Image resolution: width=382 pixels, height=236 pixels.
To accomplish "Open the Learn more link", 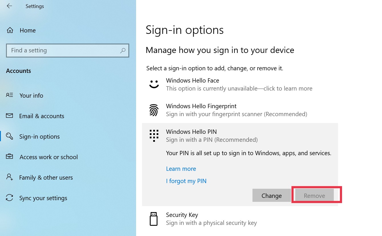I will (181, 169).
